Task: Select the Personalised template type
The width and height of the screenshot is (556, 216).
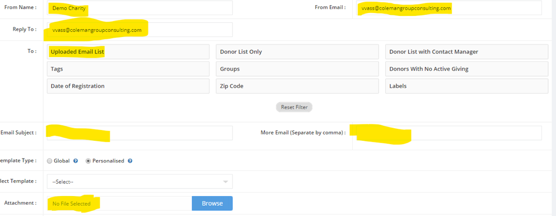Action: click(x=88, y=161)
